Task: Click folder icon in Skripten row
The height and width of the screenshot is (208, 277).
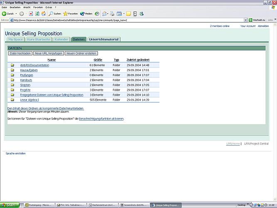Action: (x=12, y=85)
